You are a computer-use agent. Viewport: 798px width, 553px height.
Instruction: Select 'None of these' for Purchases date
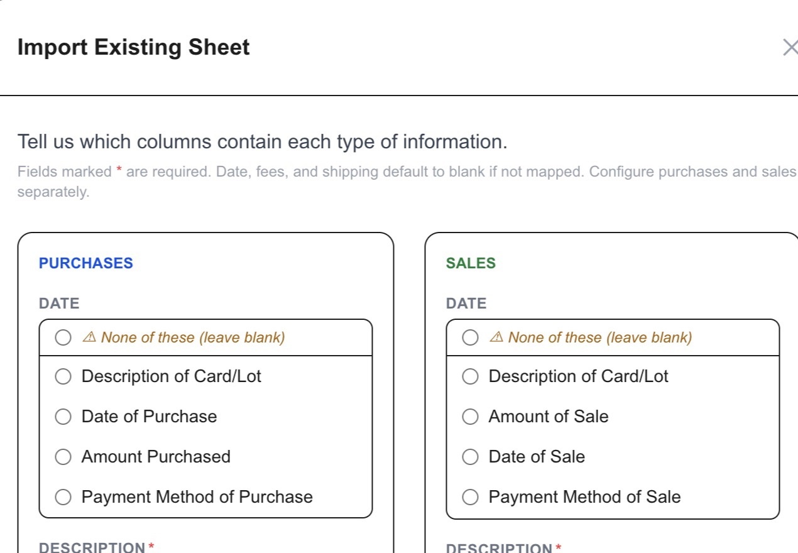63,338
